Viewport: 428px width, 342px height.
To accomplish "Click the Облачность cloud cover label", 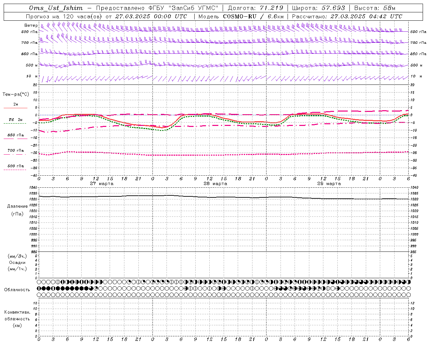I will coord(17,290).
